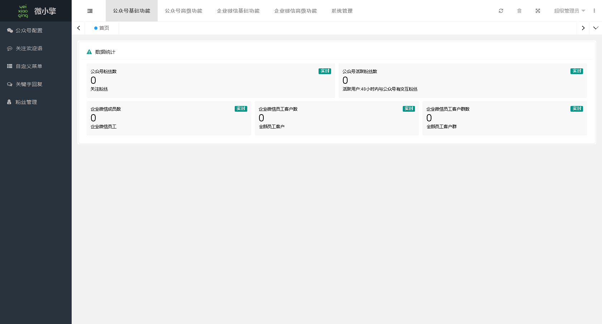Click the 全部员工客户群 label
This screenshot has width=602, height=324.
[441, 127]
